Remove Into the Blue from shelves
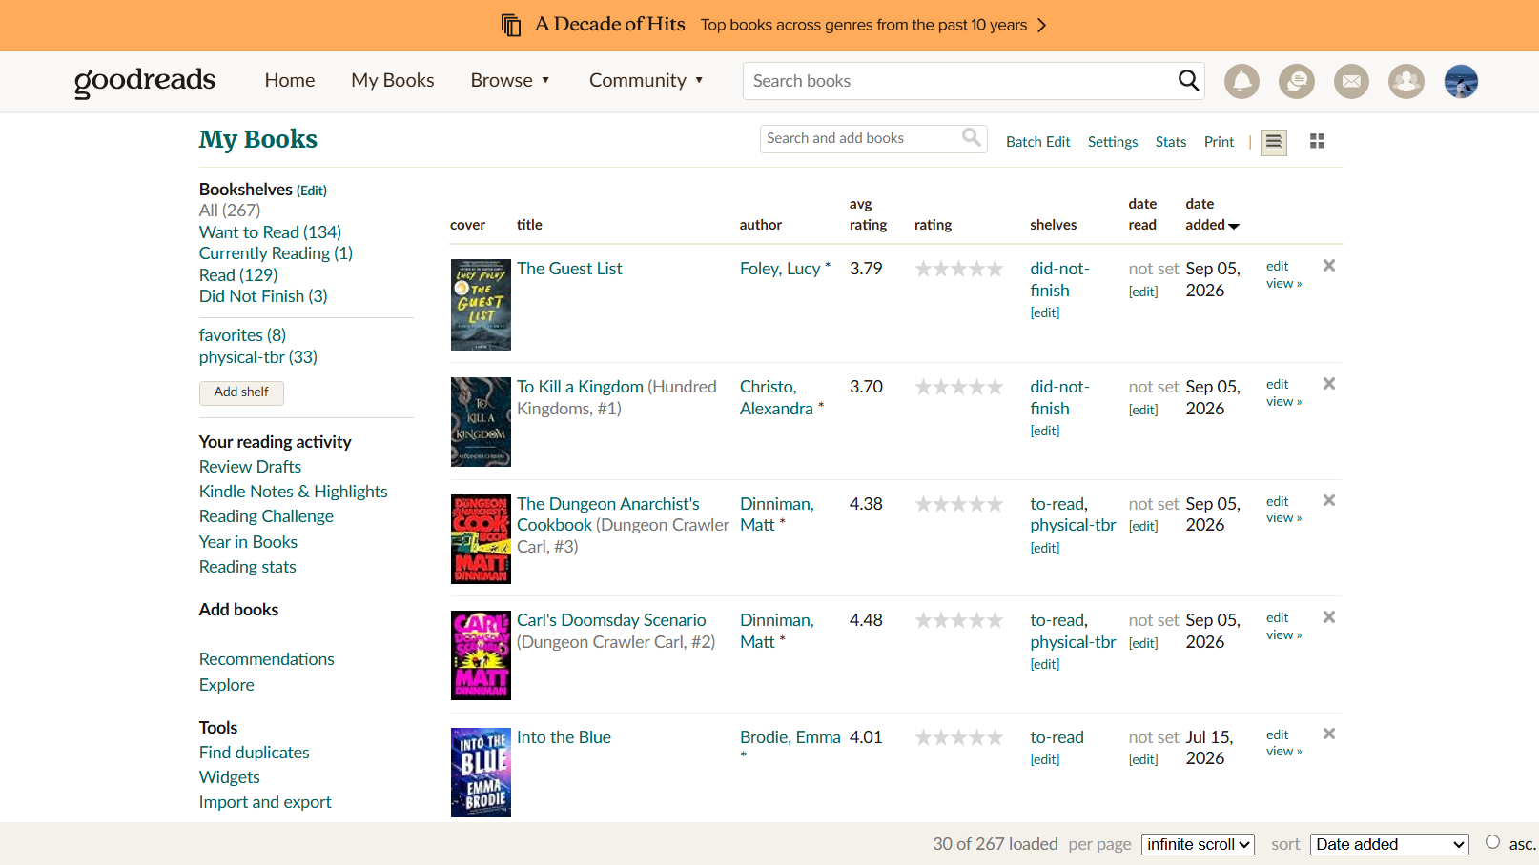Viewport: 1539px width, 865px height. [1329, 734]
